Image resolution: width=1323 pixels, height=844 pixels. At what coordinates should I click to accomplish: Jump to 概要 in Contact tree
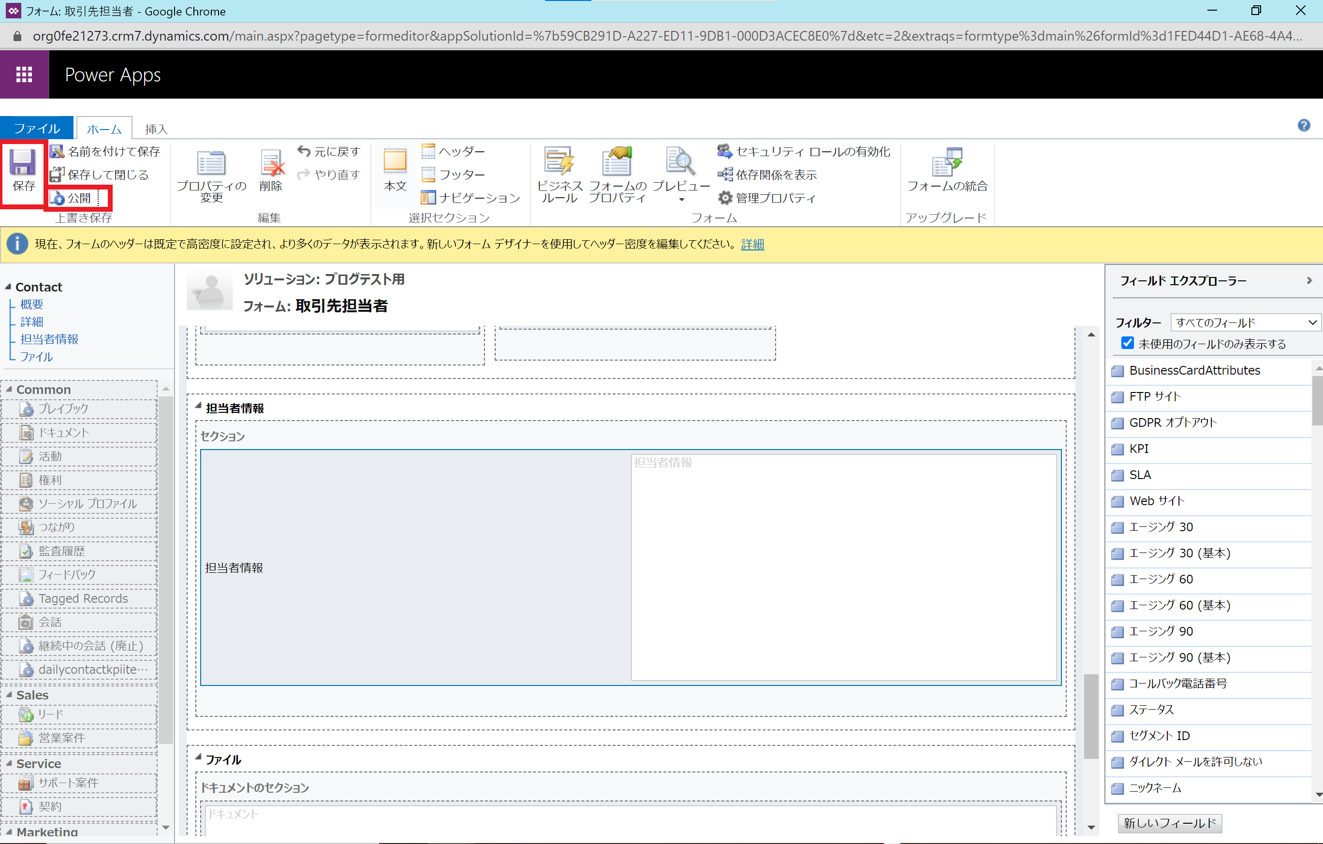(x=32, y=304)
